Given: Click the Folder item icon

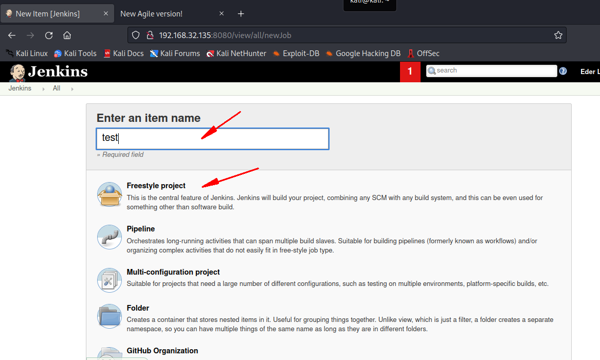Looking at the screenshot, I should [x=110, y=316].
